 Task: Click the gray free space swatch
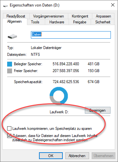coord(9,71)
